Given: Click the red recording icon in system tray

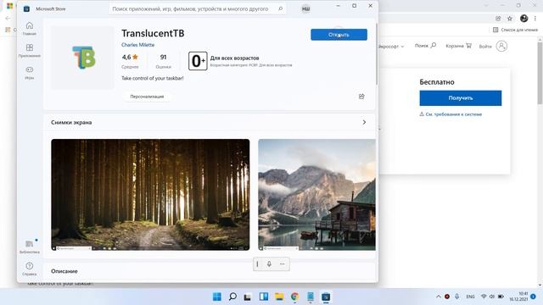Looking at the screenshot, I should [x=447, y=297].
